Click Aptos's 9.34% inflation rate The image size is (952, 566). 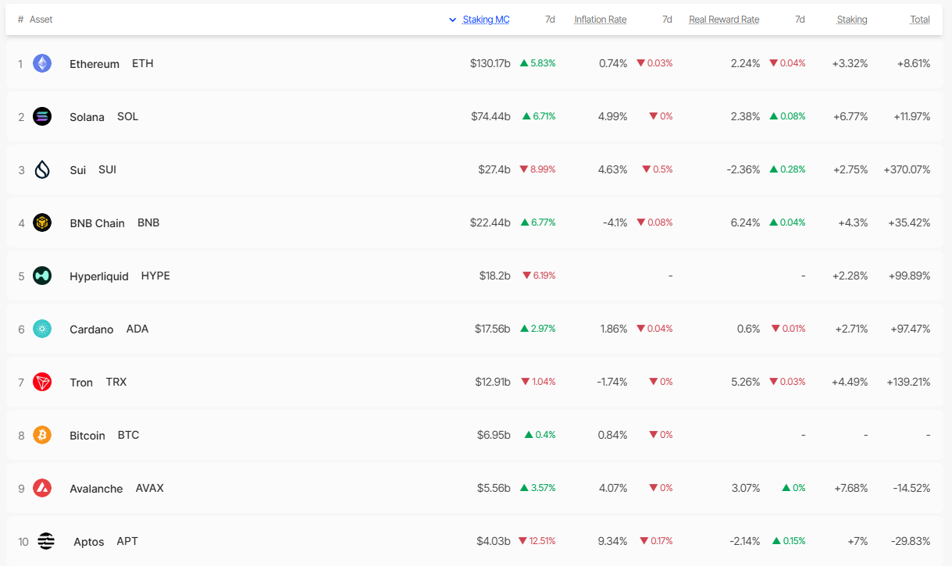pos(613,541)
